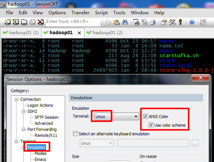Open the Script menu
Viewport: 214px width, 162px height.
102,13
